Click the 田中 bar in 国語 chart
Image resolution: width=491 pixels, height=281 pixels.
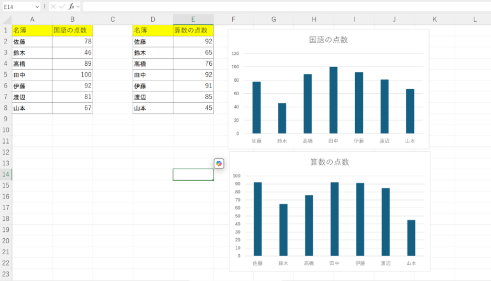coord(333,100)
